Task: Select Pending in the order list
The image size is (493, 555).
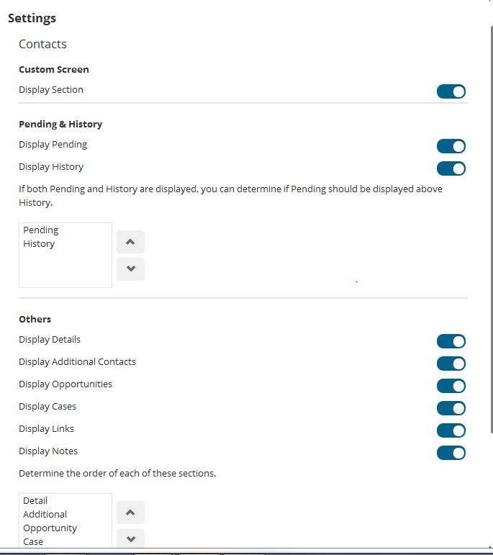Action: click(x=41, y=230)
